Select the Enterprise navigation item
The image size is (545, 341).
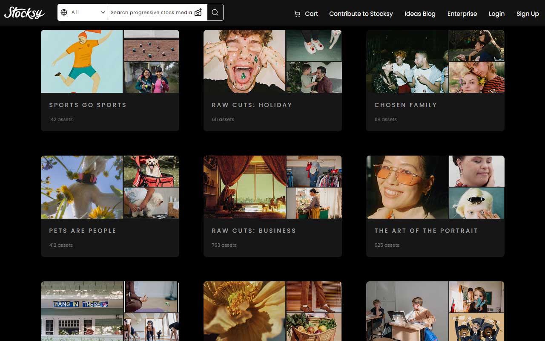pos(462,14)
